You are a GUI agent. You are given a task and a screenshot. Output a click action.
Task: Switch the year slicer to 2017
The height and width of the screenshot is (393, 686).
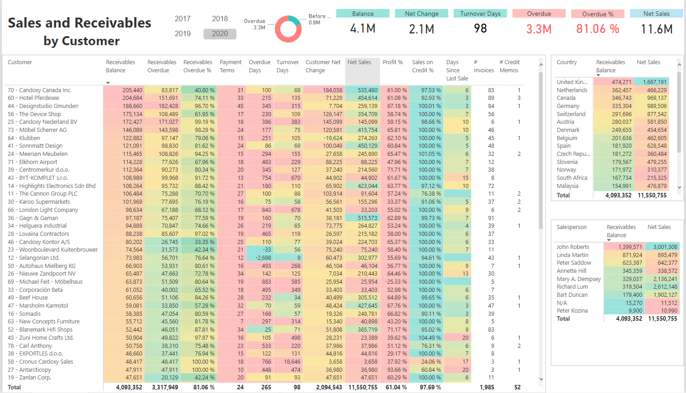point(183,19)
